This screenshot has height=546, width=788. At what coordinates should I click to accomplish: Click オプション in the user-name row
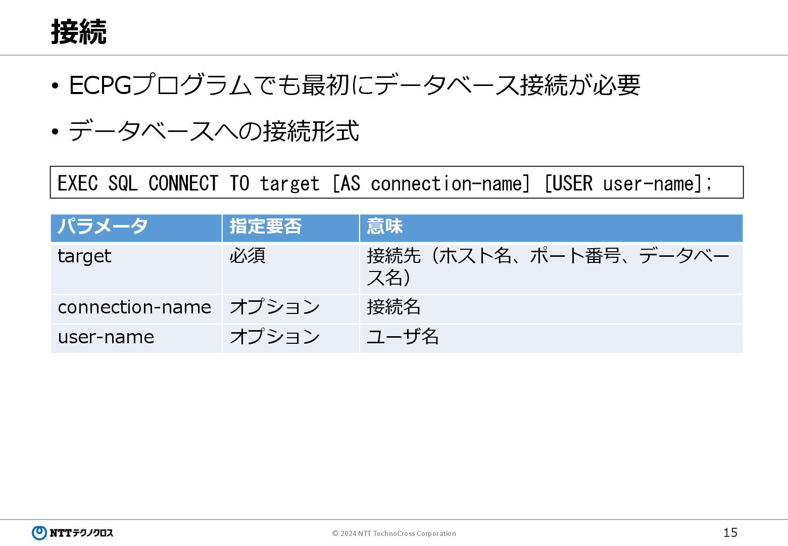click(x=291, y=338)
